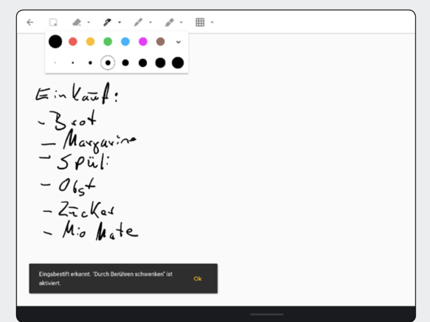This screenshot has height=322, width=430.
Task: Open marker options dropdown arrow
Action: point(150,22)
